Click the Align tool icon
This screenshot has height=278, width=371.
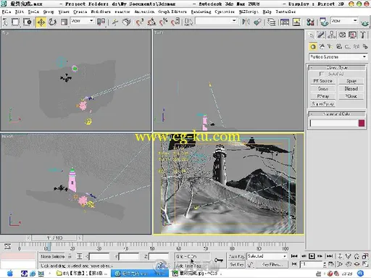[x=257, y=22]
